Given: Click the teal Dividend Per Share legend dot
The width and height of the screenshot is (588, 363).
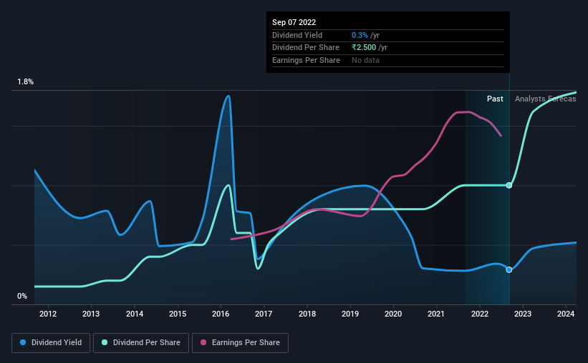Looking at the screenshot, I should (x=105, y=342).
